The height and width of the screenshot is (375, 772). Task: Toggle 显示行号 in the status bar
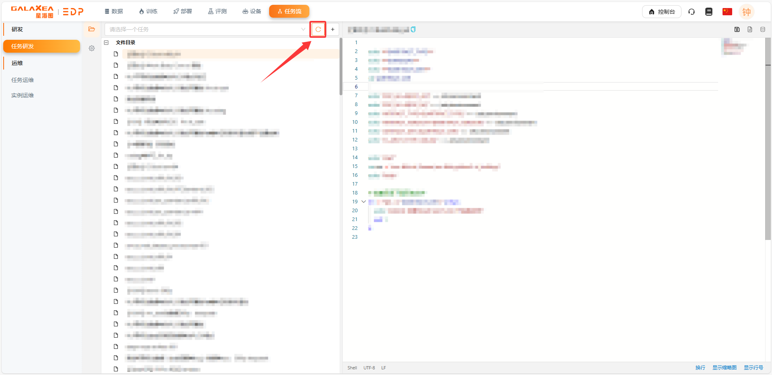tap(753, 368)
